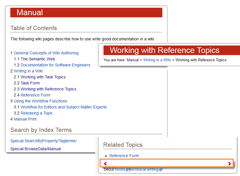Click Manual in the breadcrumb trail
Screen dimensions: 240x176
coord(132,60)
